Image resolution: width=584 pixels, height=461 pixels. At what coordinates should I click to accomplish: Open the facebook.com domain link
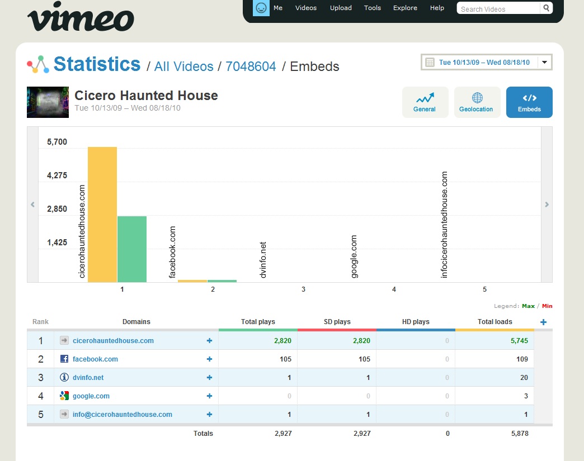tap(95, 359)
